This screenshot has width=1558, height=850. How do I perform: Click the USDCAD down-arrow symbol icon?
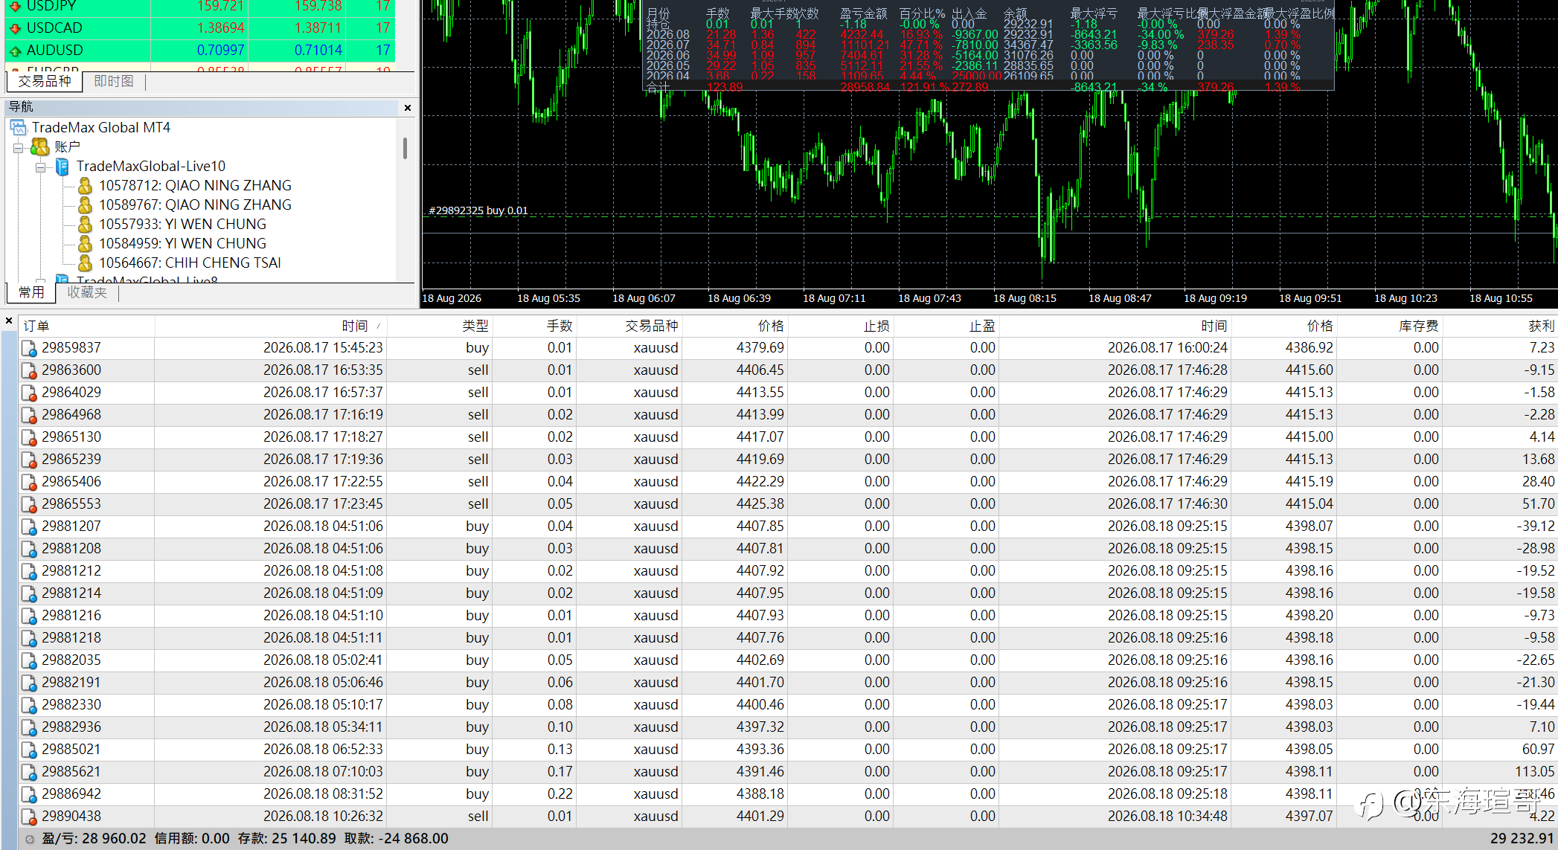[x=15, y=28]
